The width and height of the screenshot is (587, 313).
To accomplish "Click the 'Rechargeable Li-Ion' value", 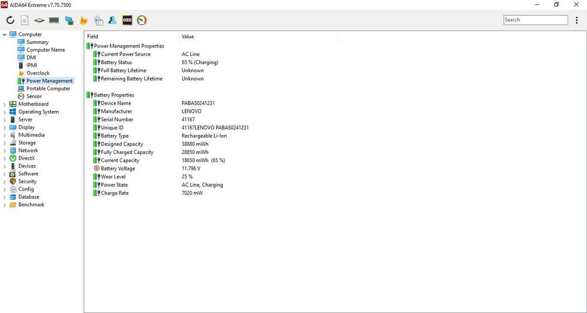I will click(204, 136).
